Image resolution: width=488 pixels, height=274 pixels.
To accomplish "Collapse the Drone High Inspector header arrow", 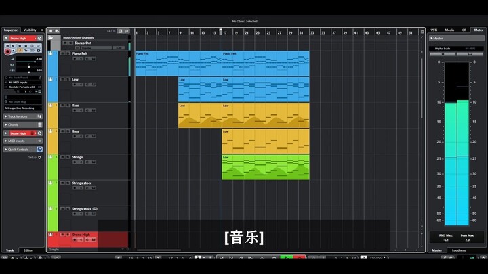I will coord(6,38).
